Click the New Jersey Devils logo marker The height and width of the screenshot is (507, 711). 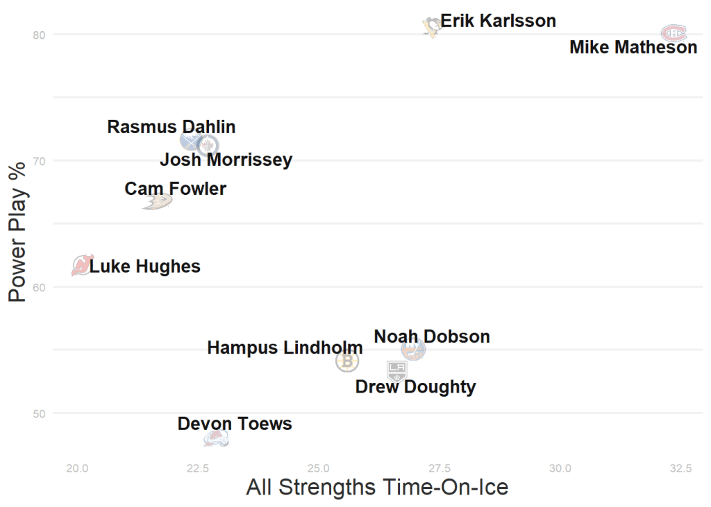coord(83,265)
